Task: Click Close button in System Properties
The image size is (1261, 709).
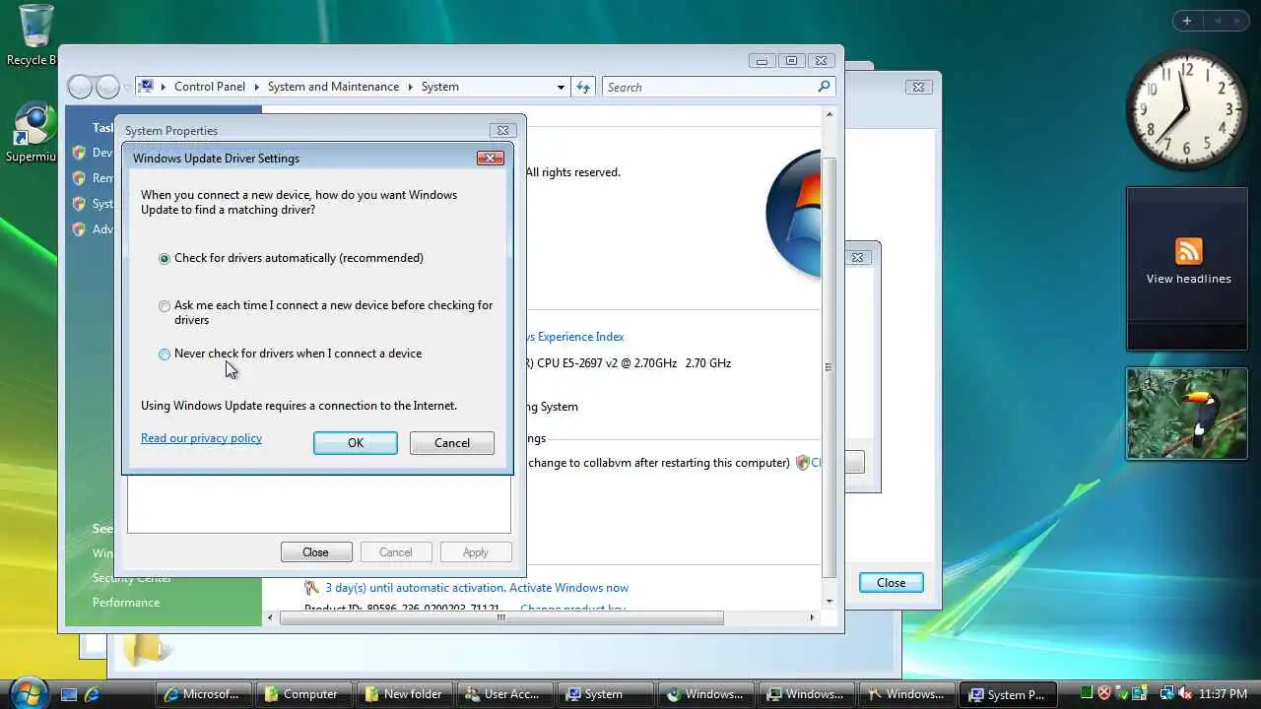Action: [315, 552]
